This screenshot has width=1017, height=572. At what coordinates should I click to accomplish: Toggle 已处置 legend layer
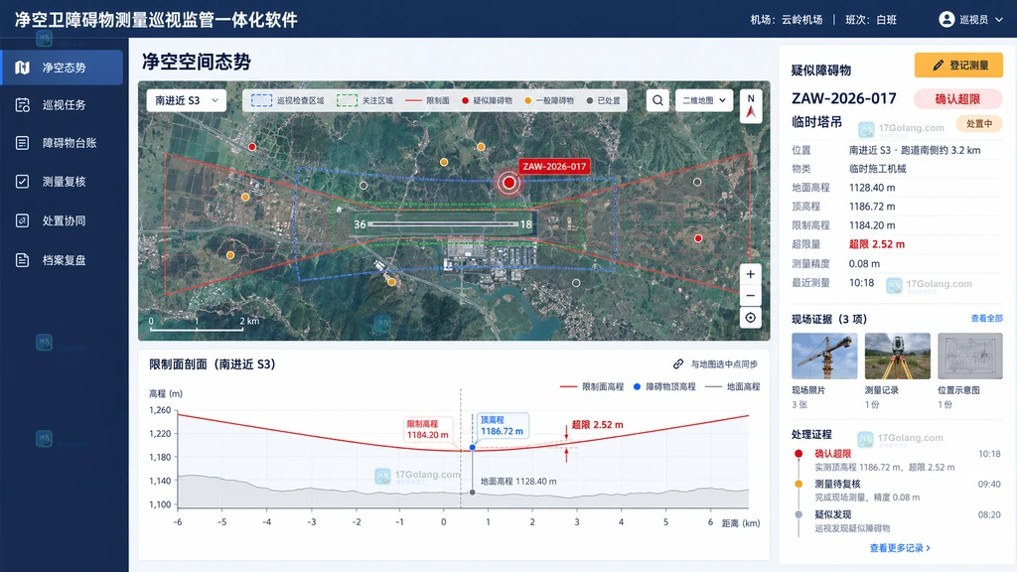click(603, 100)
